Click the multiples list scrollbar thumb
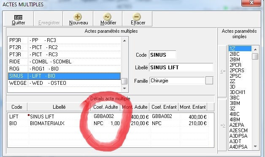Viewport: 265px width, 157px height. coord(124,81)
